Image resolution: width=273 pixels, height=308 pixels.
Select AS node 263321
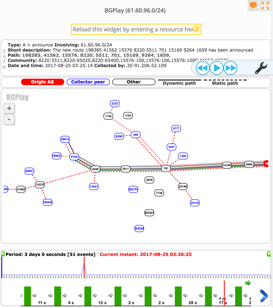[x=149, y=213]
